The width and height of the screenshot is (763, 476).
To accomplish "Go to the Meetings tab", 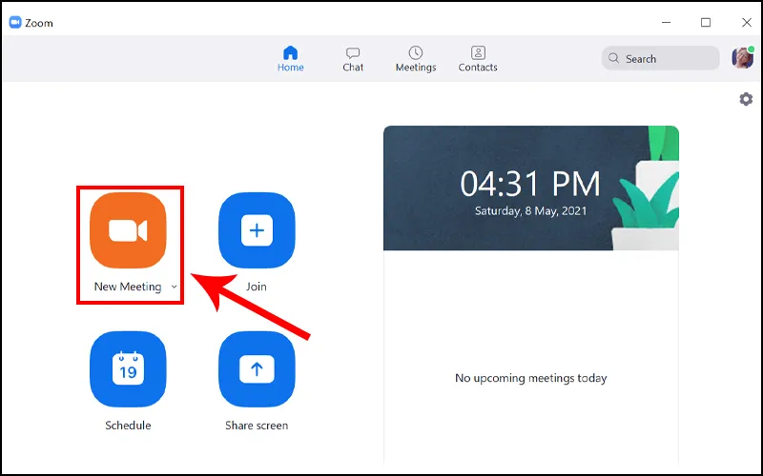I will [x=416, y=59].
